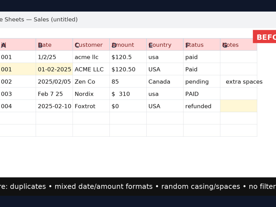Click the pending status cell
Image resolution: width=276 pixels, height=207 pixels.
[202, 81]
